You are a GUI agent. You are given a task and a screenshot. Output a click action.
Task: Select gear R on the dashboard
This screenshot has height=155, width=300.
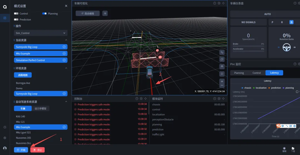pos(282,22)
